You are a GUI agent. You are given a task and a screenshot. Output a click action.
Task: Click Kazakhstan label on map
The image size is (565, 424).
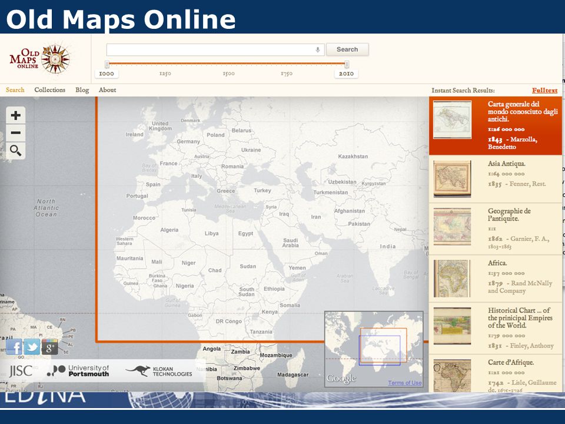pos(353,157)
